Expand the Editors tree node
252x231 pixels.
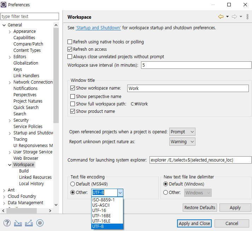point(10,57)
